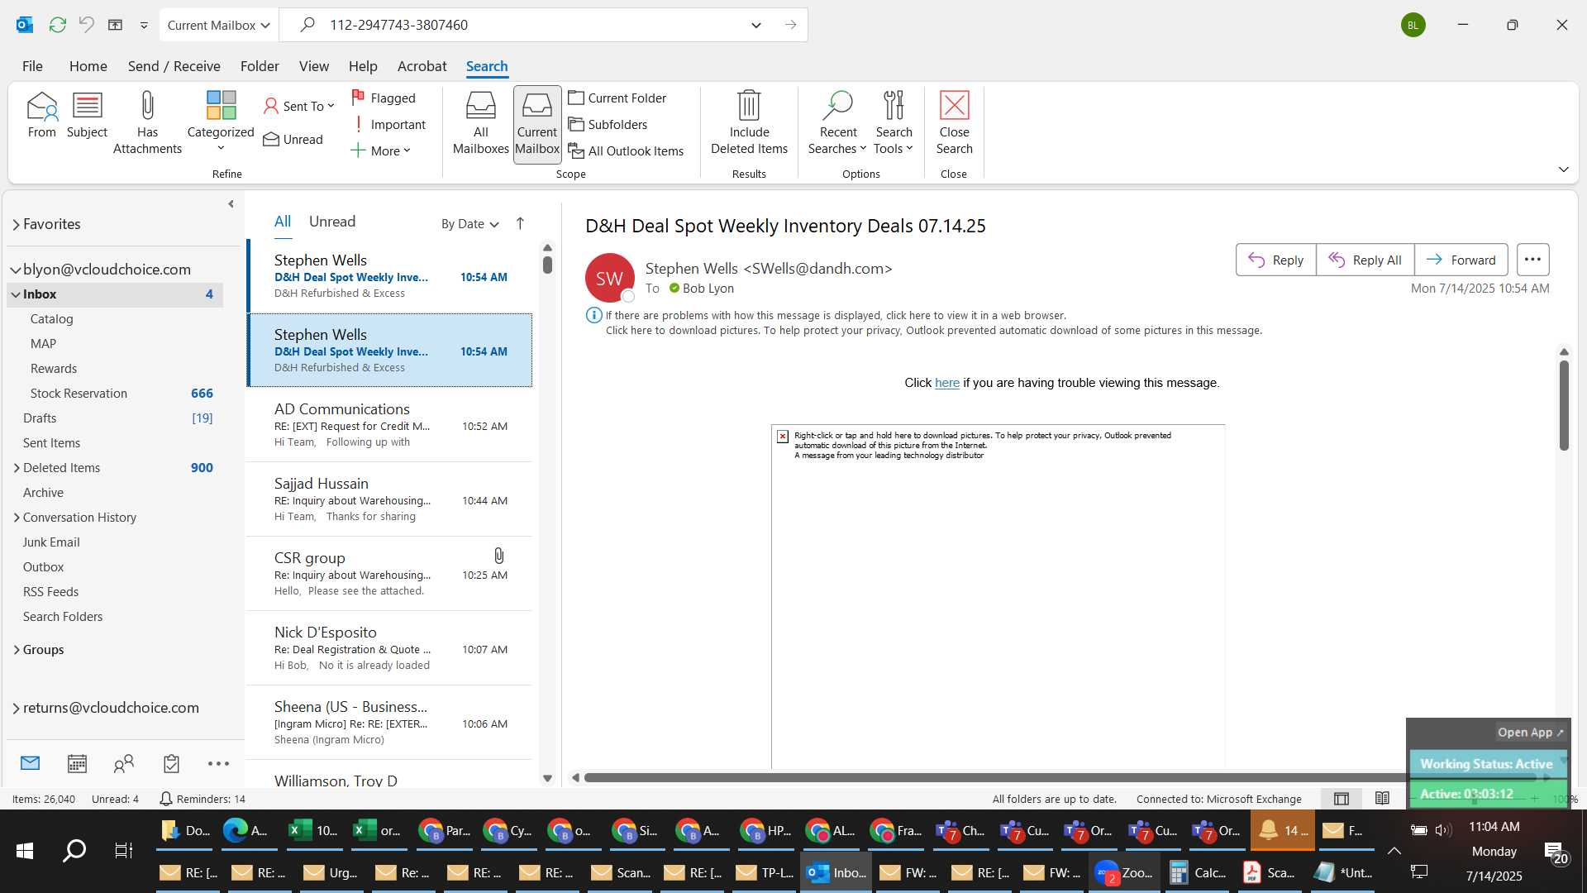
Task: Set scope to All Outlook Items
Action: [627, 150]
